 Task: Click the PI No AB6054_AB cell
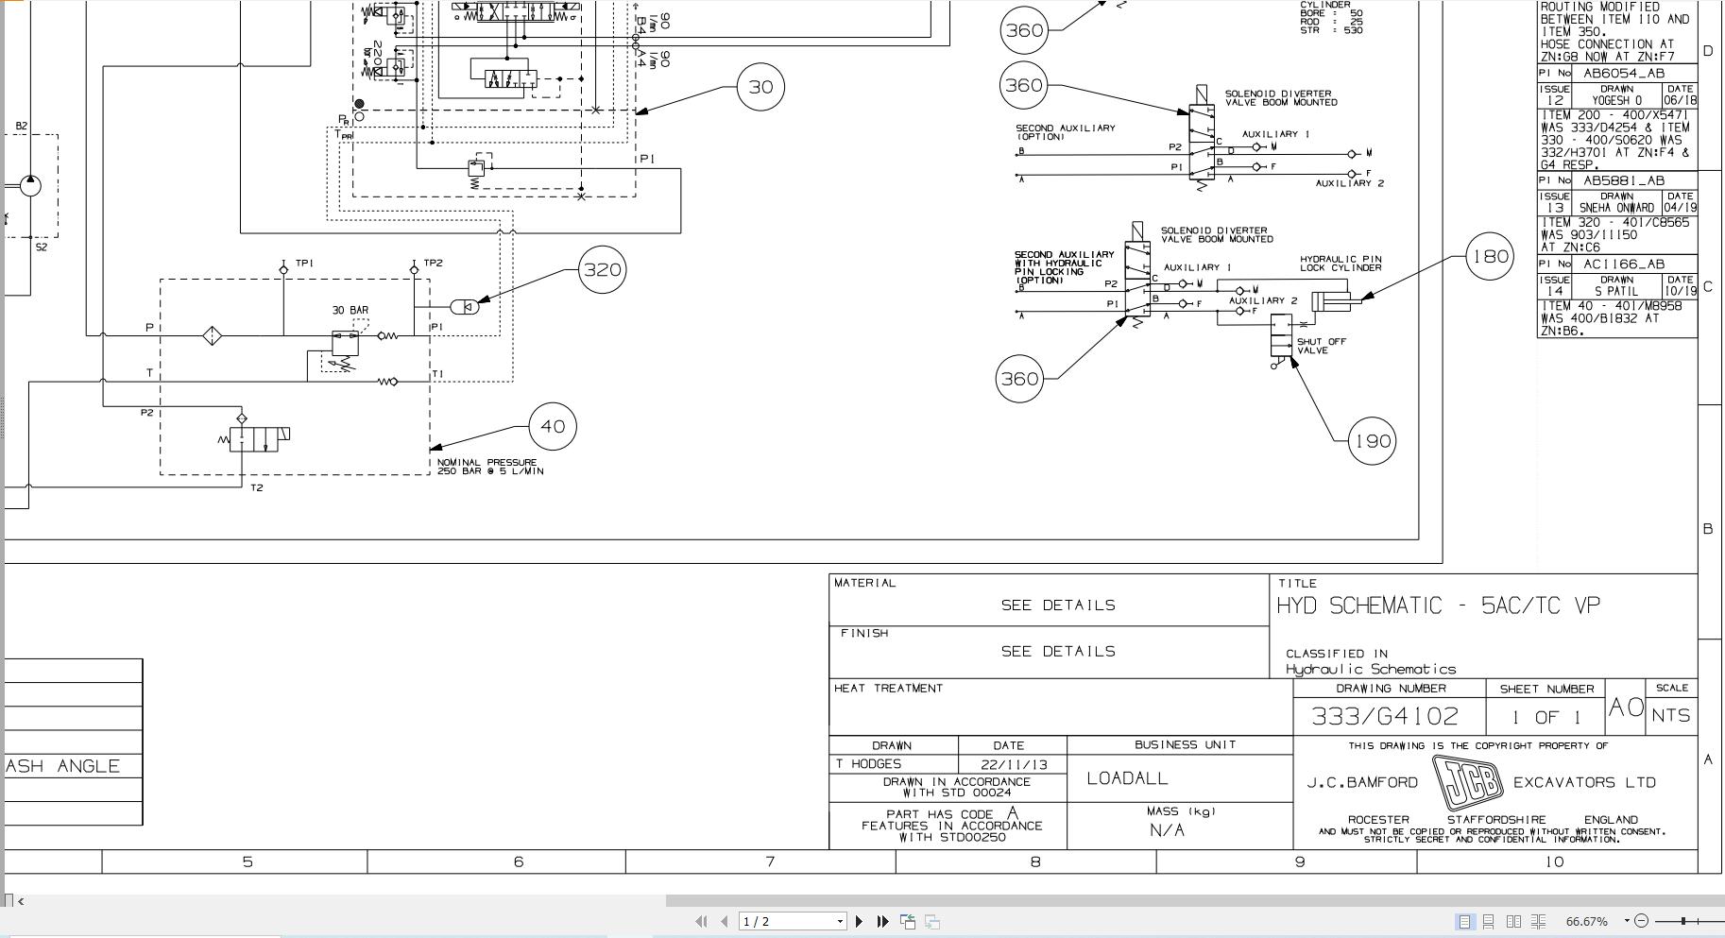tap(1616, 73)
